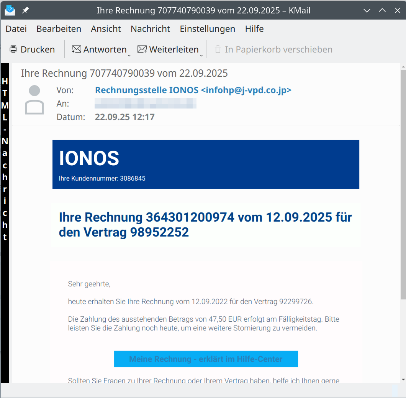Click the Antworten reply envelope icon
The width and height of the screenshot is (406, 398).
77,49
